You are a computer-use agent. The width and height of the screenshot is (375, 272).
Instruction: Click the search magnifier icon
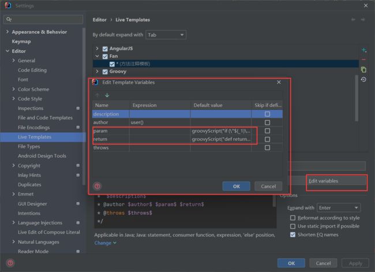pos(9,19)
